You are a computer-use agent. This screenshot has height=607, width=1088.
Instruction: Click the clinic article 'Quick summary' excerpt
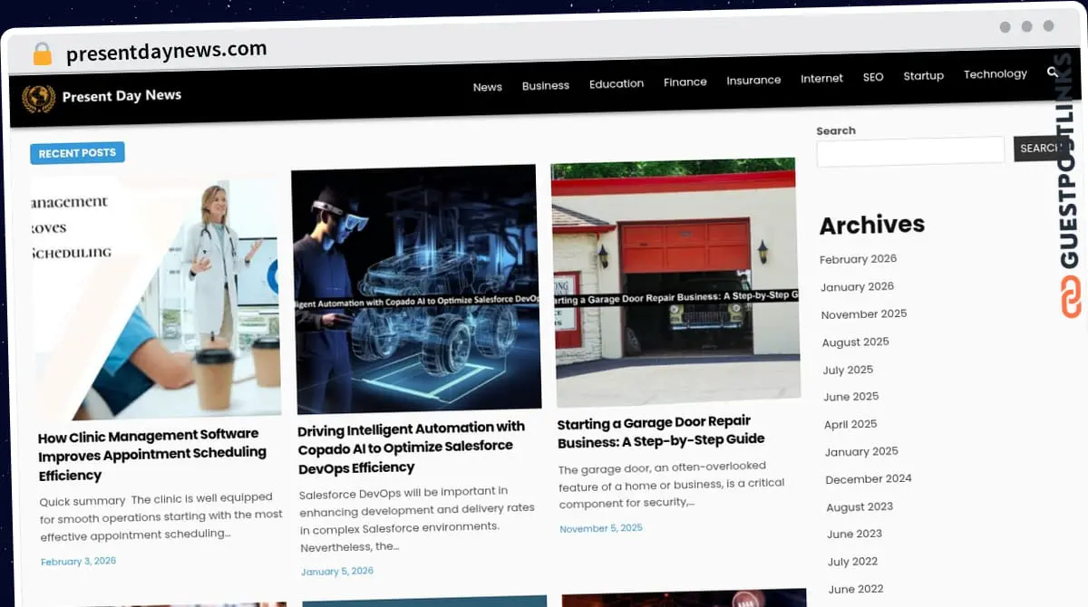tap(161, 516)
